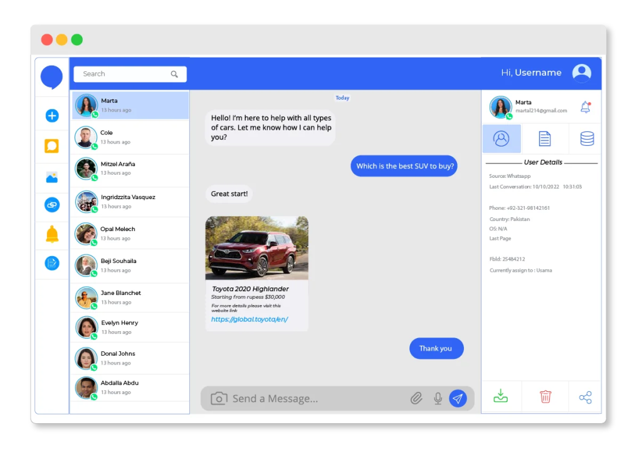The height and width of the screenshot is (459, 642).
Task: Record audio with the microphone icon
Action: click(437, 398)
